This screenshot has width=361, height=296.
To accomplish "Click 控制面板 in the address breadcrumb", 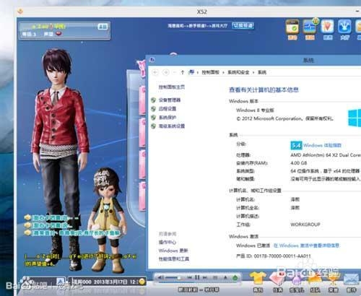I will [210, 72].
